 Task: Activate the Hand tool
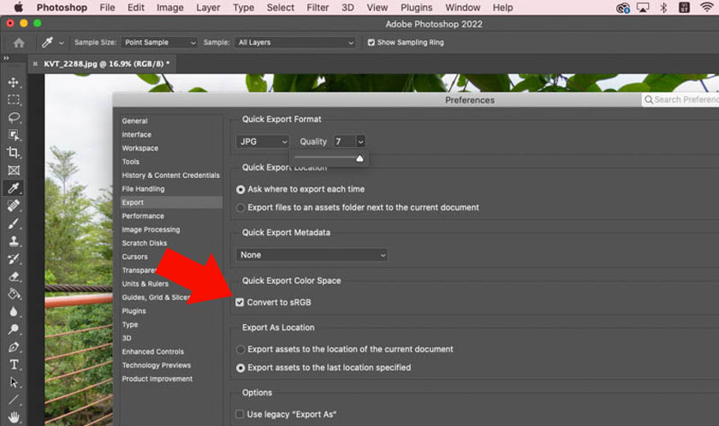[x=14, y=418]
